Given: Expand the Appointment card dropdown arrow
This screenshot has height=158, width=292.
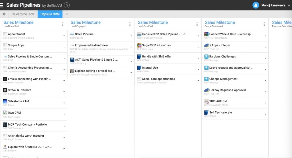Looking at the screenshot, I should click(x=64, y=36).
